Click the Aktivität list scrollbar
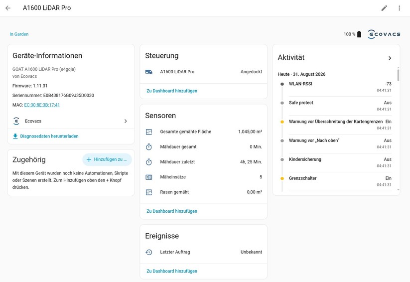This screenshot has height=282, width=410. point(398,75)
